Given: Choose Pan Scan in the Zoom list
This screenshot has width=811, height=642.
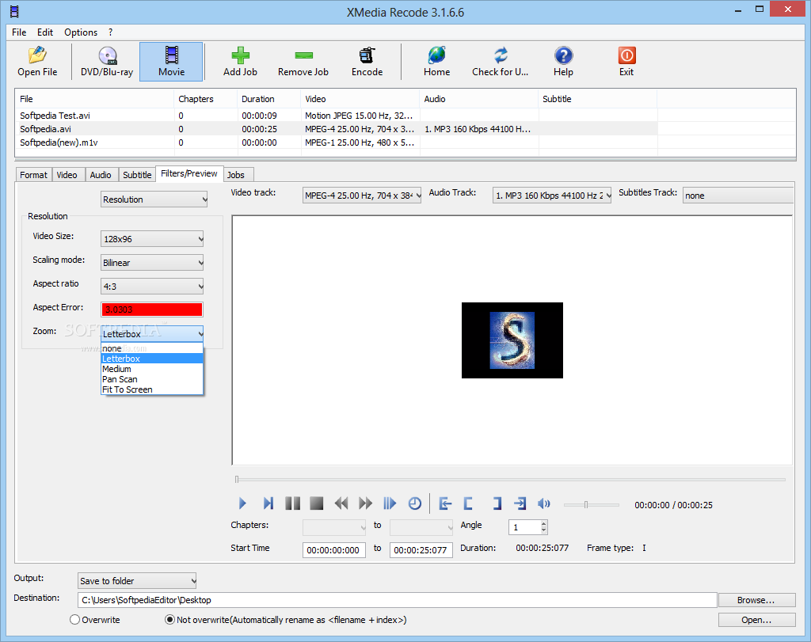Looking at the screenshot, I should (x=152, y=379).
